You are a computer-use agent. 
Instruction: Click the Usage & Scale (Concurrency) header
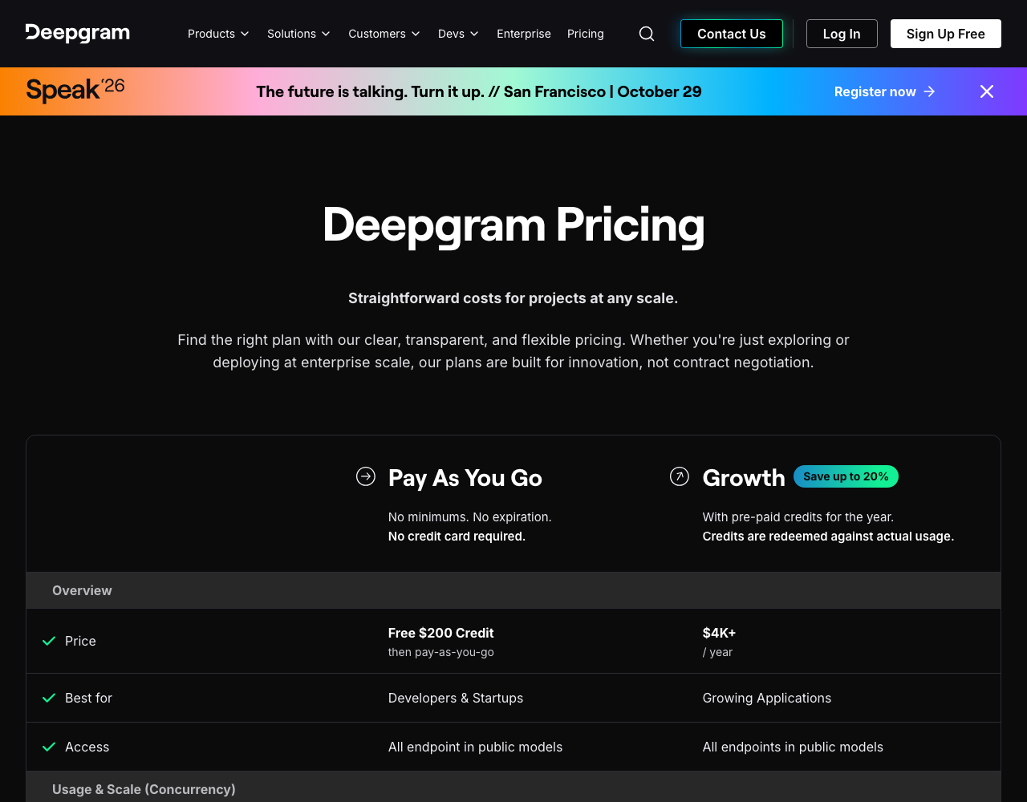(x=513, y=787)
